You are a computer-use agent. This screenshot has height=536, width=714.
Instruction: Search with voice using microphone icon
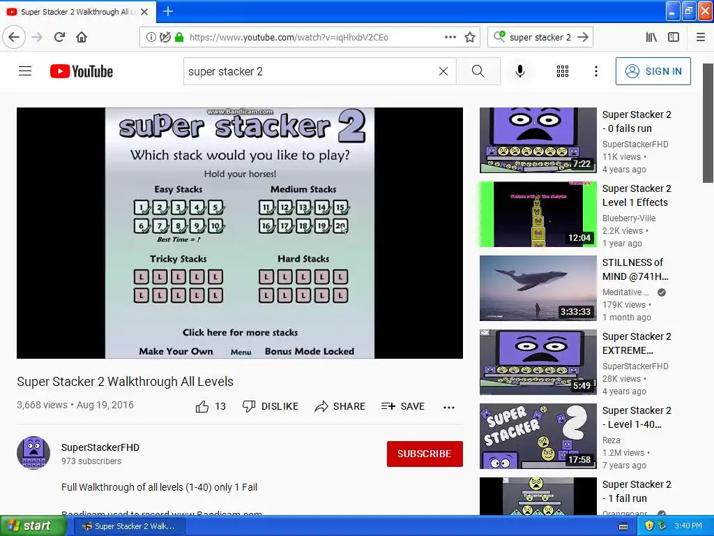point(520,71)
